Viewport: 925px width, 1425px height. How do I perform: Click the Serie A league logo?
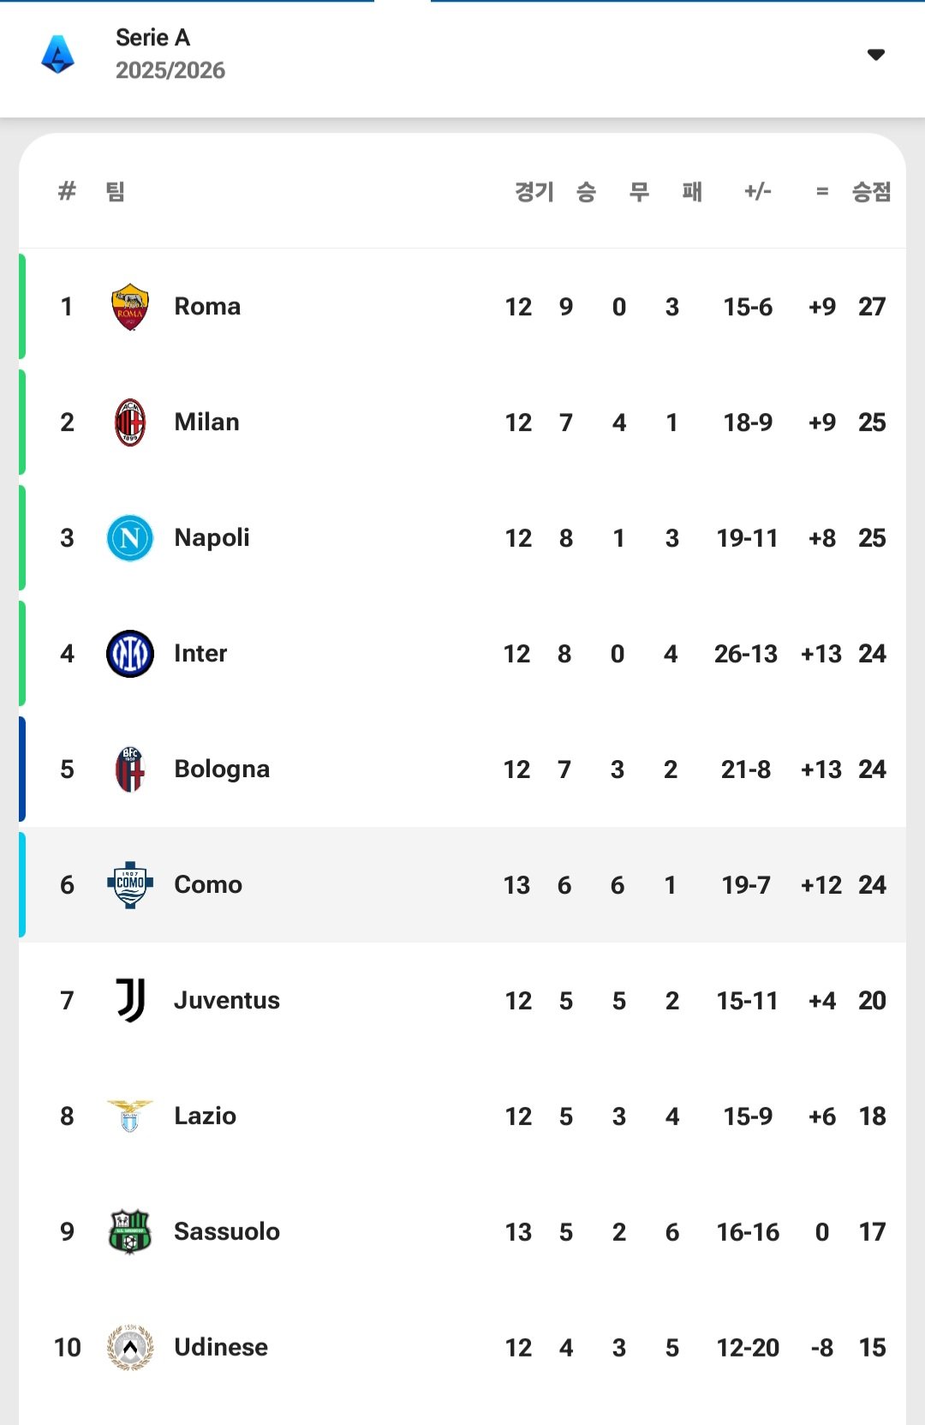pyautogui.click(x=58, y=54)
